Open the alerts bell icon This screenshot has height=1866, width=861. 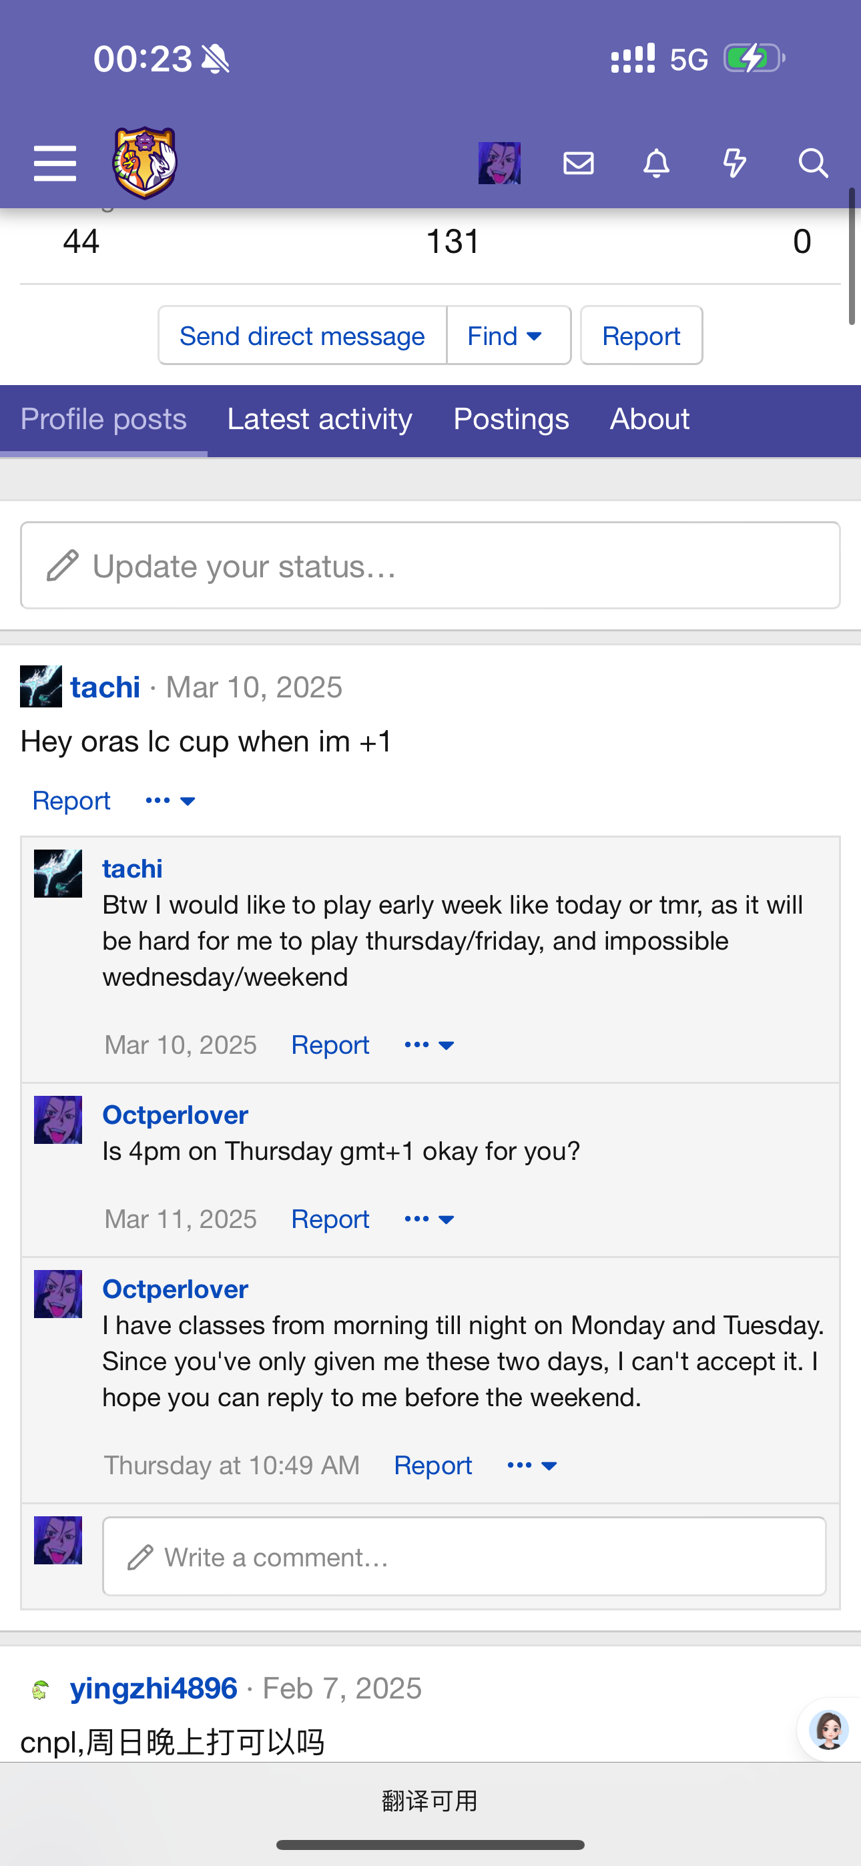coord(657,163)
